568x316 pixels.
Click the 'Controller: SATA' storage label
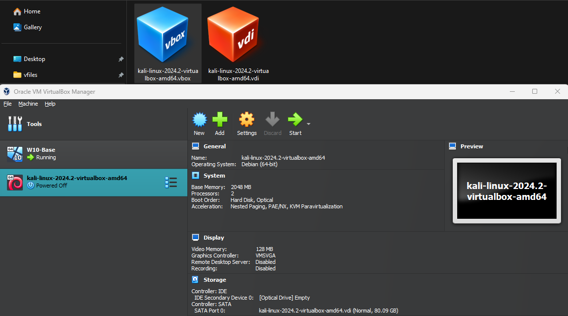(211, 304)
